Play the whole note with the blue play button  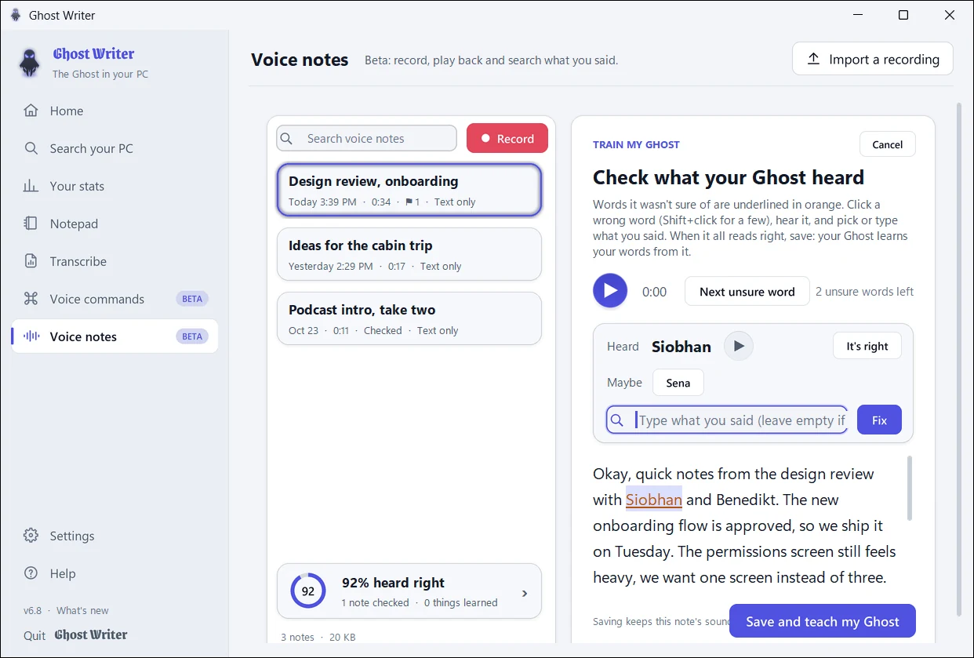click(610, 291)
